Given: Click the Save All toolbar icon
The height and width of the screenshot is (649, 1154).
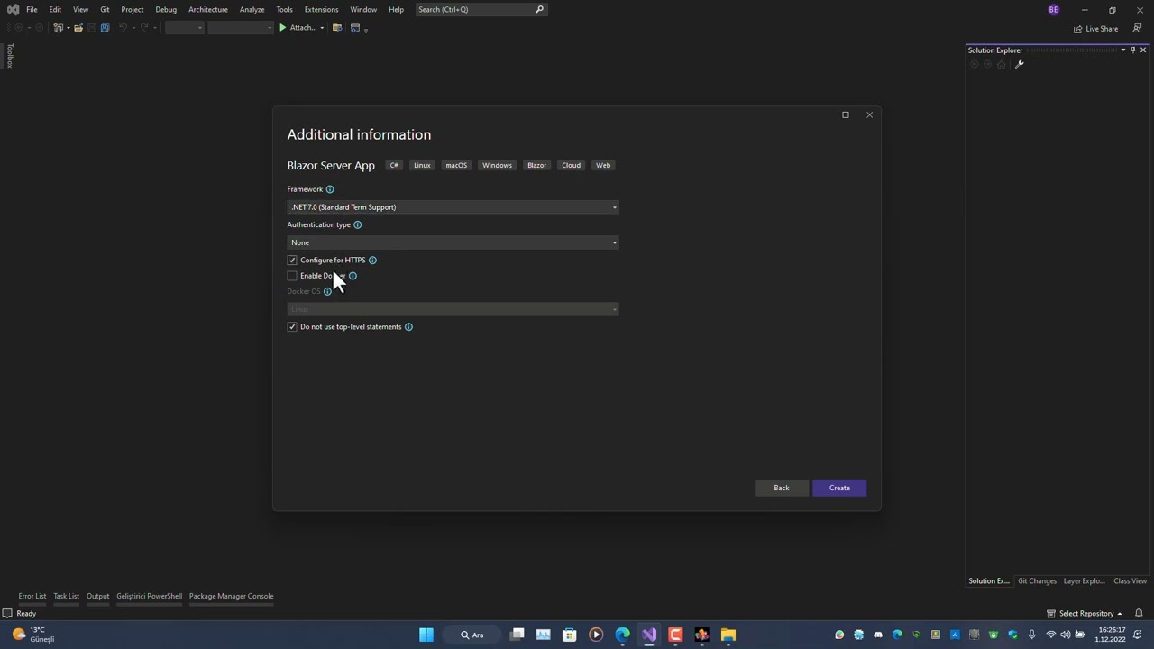Looking at the screenshot, I should click(x=105, y=28).
